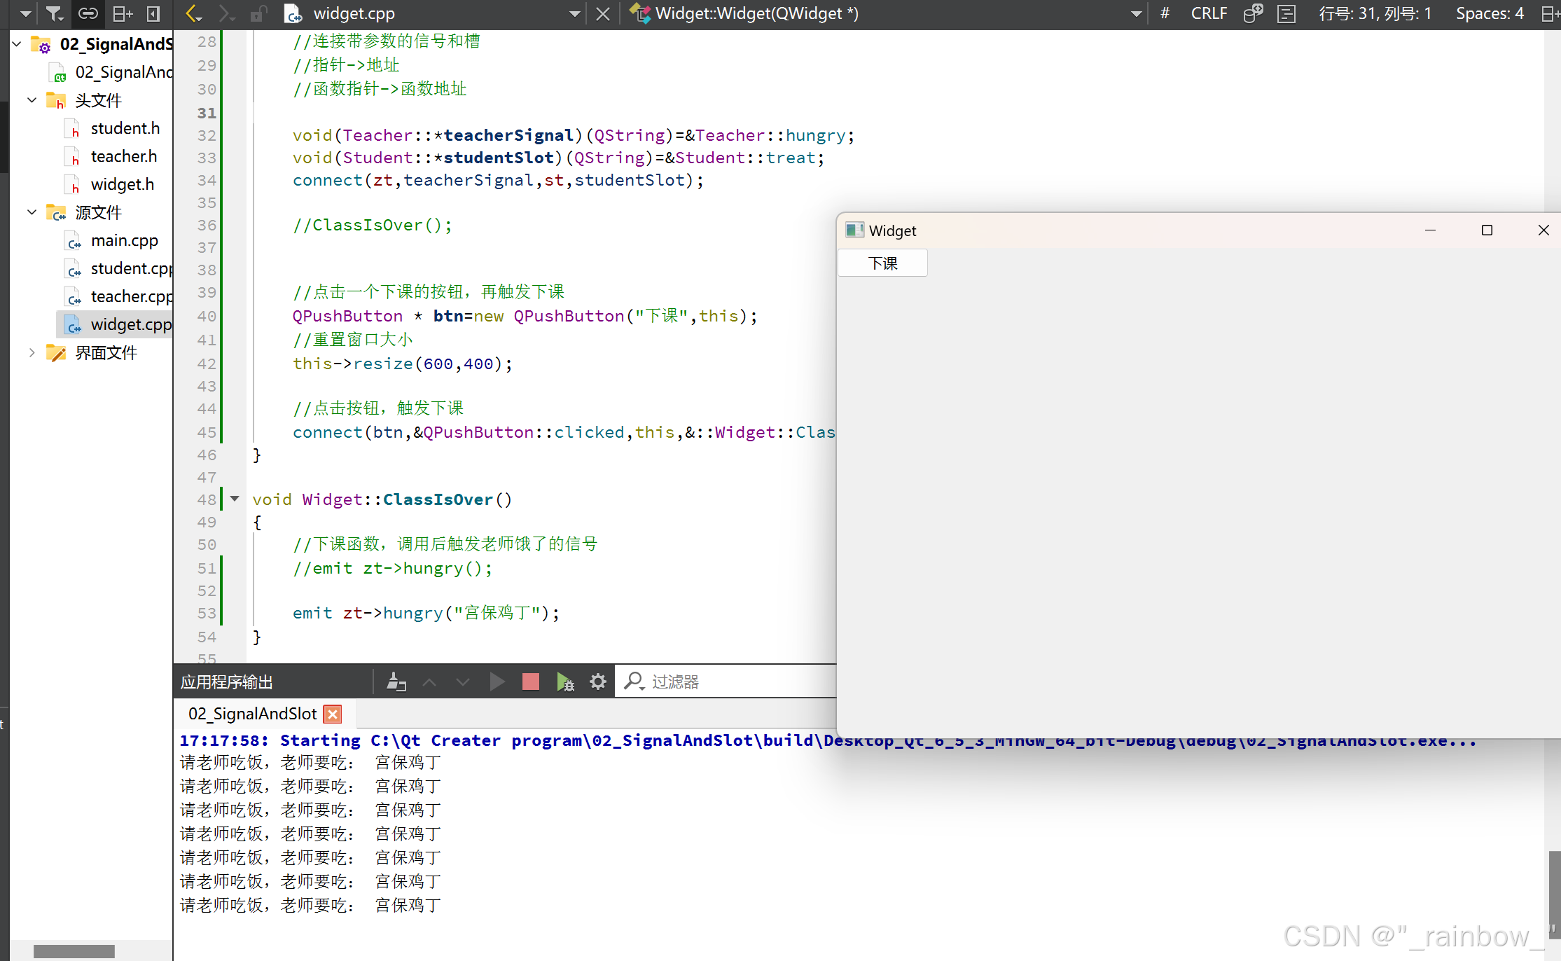This screenshot has width=1561, height=961.
Task: Open the widget.cpp file dropdown
Action: pyautogui.click(x=574, y=13)
